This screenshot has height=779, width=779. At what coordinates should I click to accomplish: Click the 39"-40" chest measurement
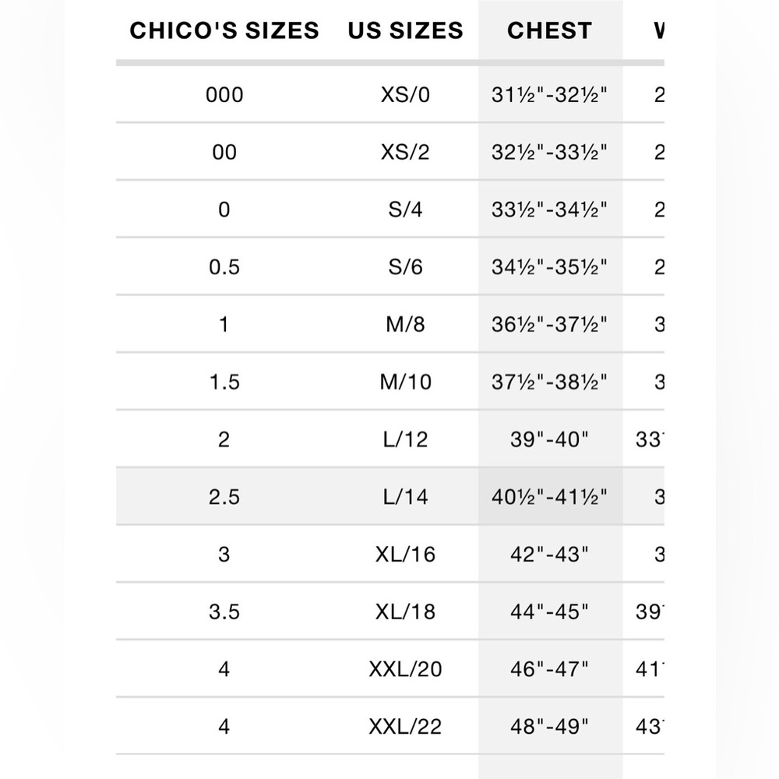pyautogui.click(x=549, y=439)
